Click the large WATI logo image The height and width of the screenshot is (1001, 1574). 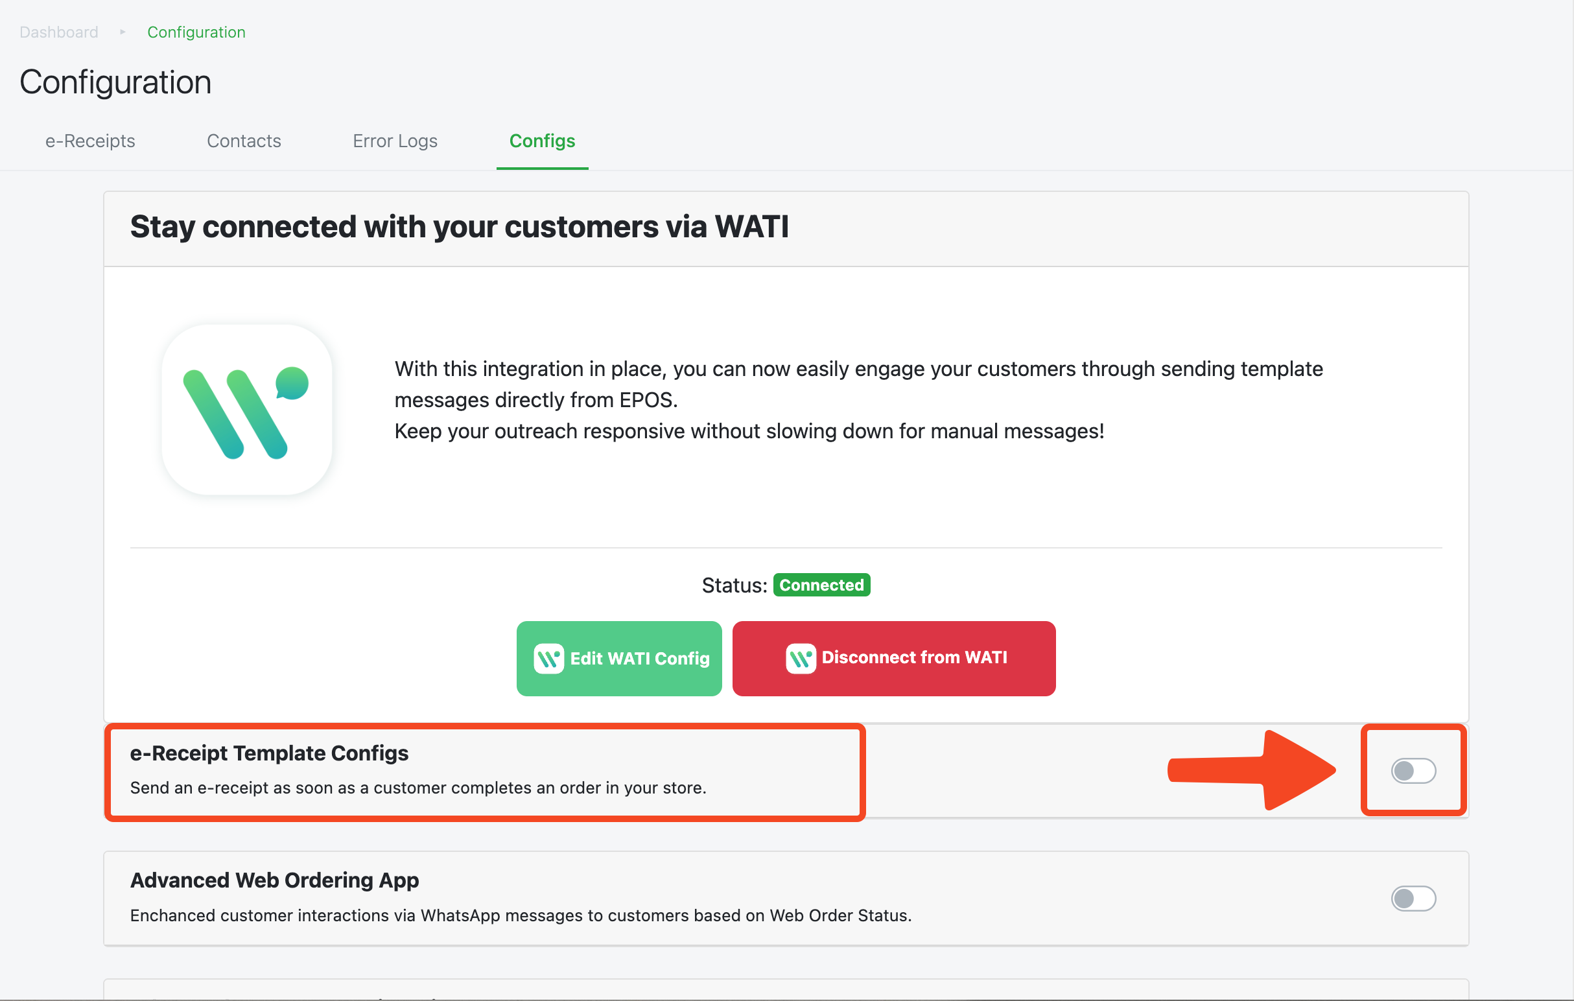[x=247, y=409]
